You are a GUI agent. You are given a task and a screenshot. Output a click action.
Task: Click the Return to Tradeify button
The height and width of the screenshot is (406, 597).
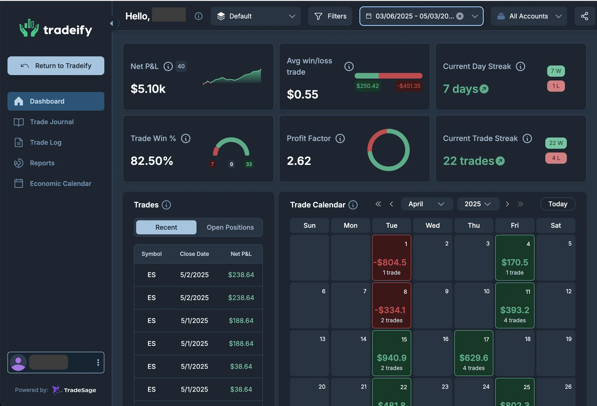(56, 66)
